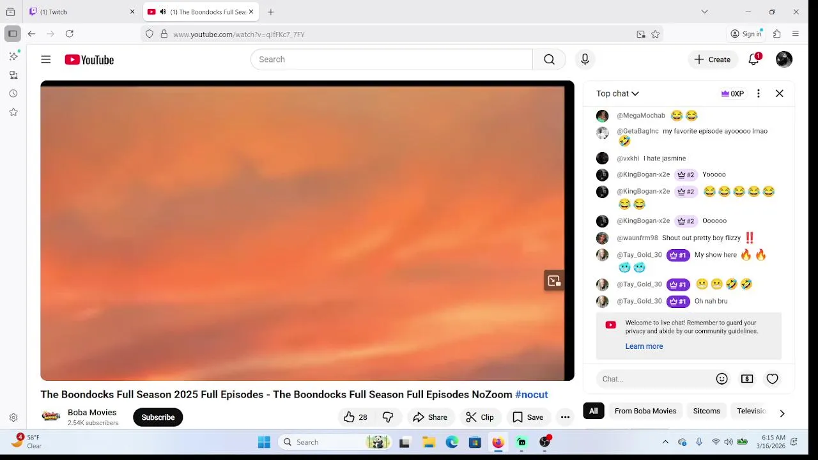
Task: Open the Super Chat purchase icon
Action: click(747, 379)
